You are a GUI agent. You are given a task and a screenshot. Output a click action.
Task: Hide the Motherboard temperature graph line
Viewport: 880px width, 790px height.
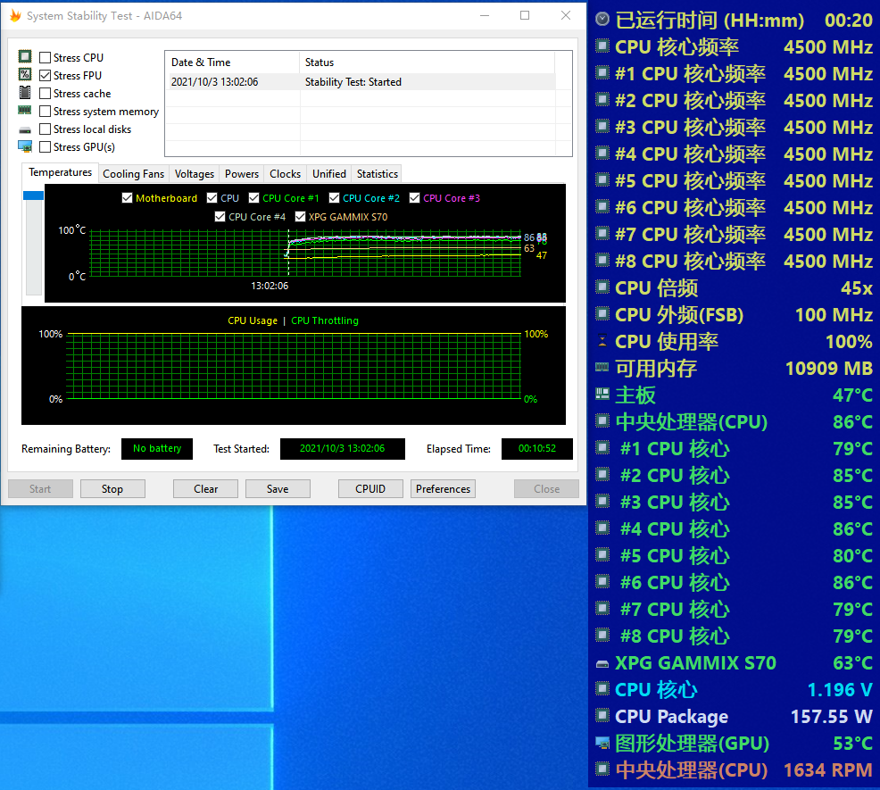[128, 198]
